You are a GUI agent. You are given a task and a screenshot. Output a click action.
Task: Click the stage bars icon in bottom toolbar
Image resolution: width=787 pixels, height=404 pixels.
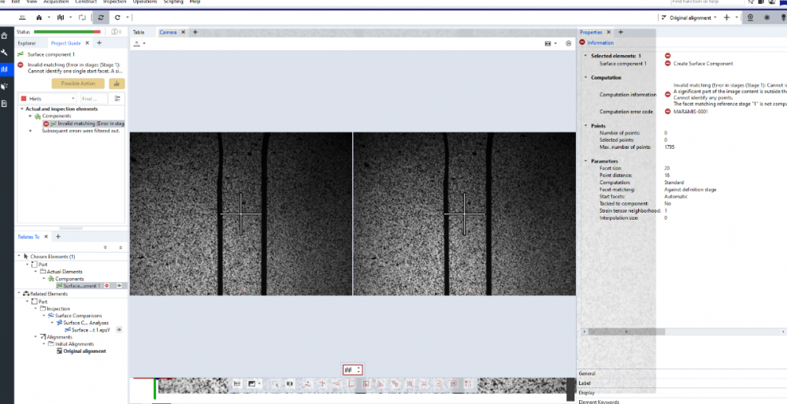pos(290,384)
